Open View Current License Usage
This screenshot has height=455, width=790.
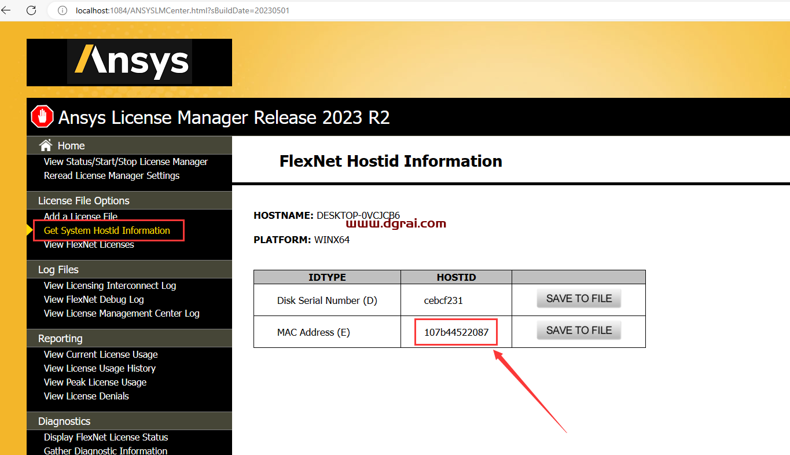(x=101, y=354)
